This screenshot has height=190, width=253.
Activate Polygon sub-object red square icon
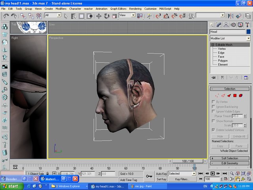tap(235, 95)
